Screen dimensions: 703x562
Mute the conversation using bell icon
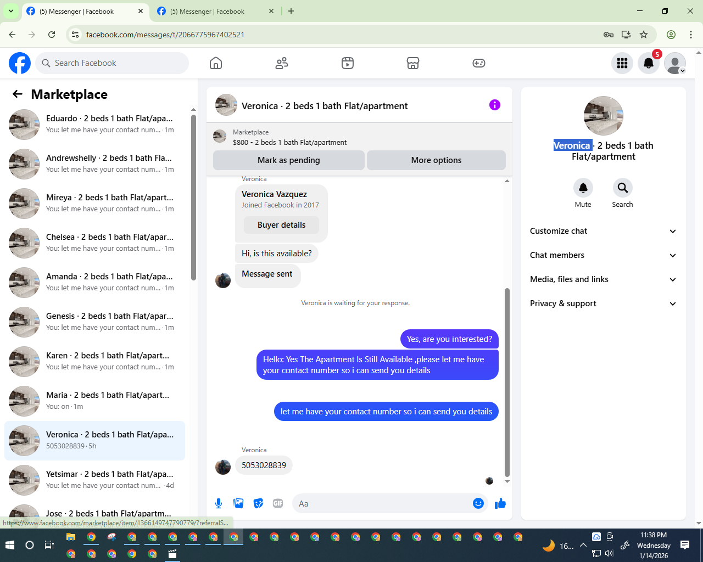[x=583, y=188]
